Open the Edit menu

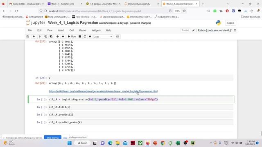tap(39, 30)
